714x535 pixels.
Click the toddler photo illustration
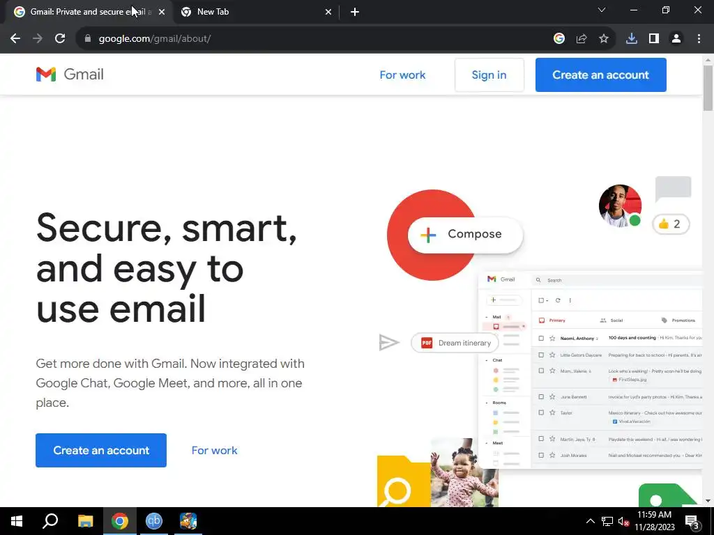464,472
